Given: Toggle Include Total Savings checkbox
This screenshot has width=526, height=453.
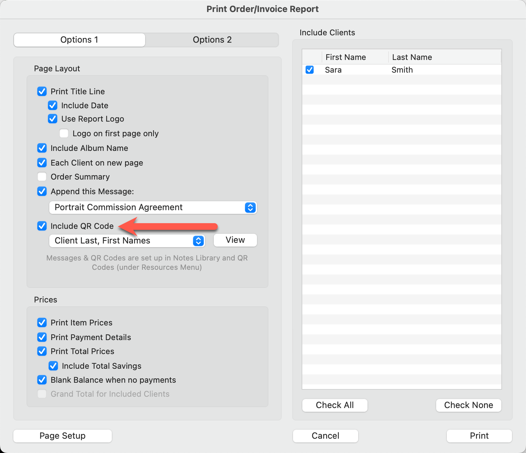Looking at the screenshot, I should coord(53,366).
